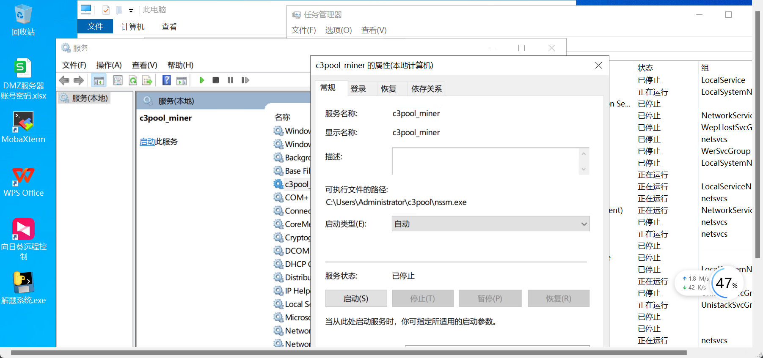Open 查看(V) menu in Task Manager
This screenshot has height=358, width=763.
(x=374, y=30)
